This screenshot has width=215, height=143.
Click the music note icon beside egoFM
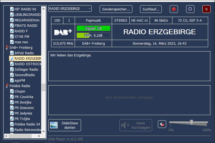12,80
